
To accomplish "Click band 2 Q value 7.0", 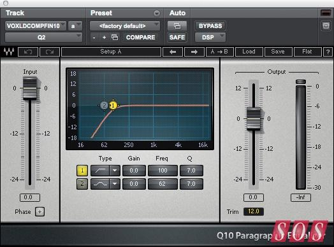I will (x=191, y=184).
